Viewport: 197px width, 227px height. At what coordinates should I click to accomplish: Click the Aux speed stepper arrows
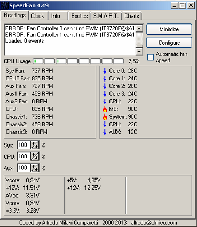(x=35, y=168)
